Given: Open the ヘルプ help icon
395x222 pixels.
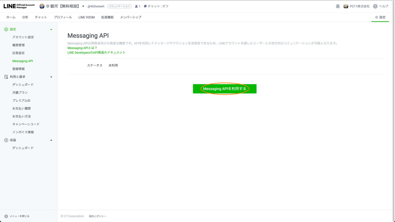Looking at the screenshot, I should click(x=375, y=6).
